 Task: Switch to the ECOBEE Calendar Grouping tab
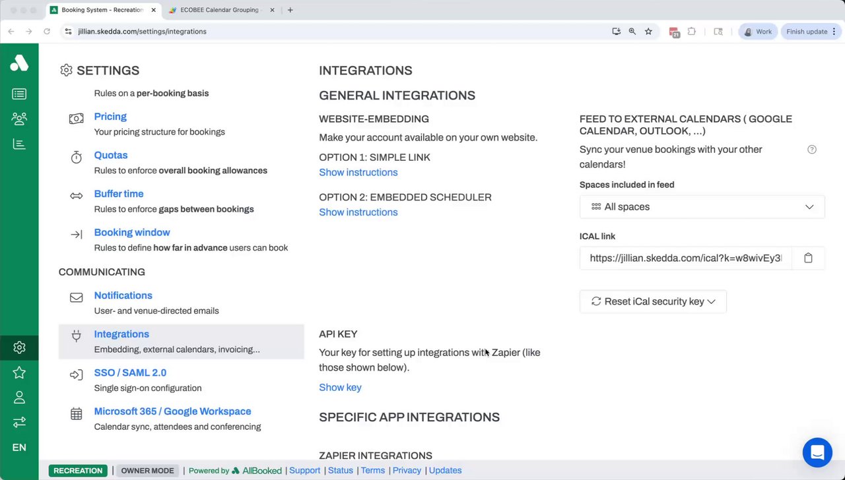pyautogui.click(x=219, y=10)
